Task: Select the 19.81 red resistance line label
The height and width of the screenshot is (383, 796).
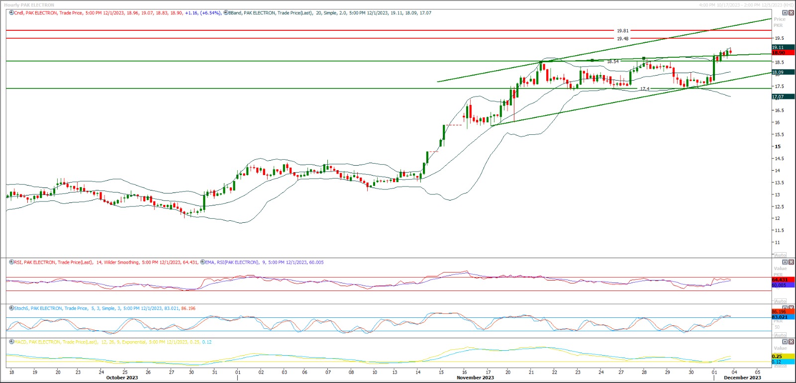Action: point(622,31)
